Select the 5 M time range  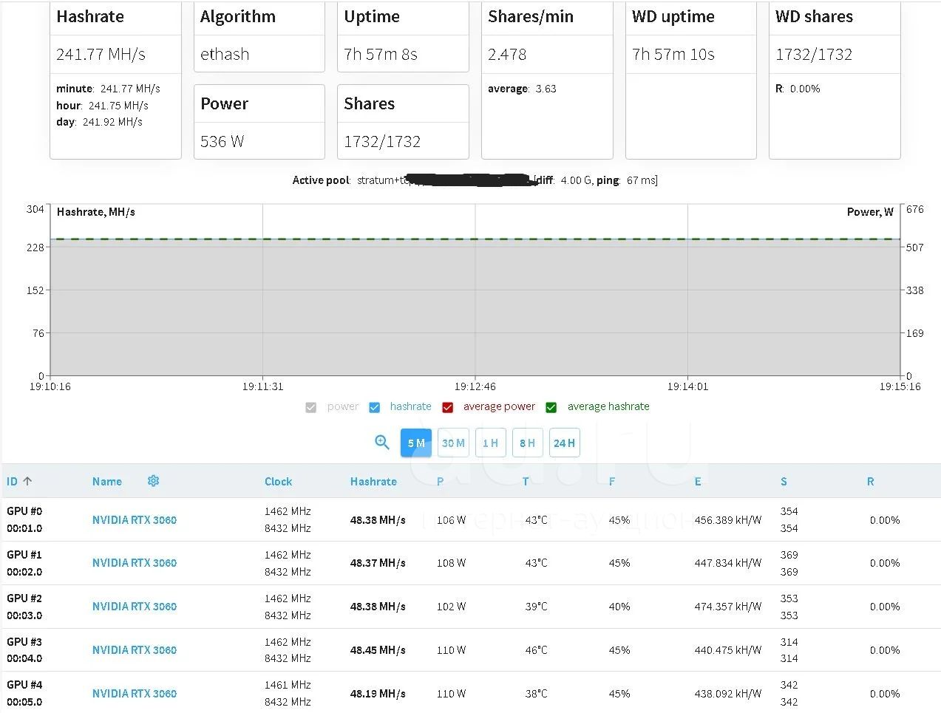(416, 443)
